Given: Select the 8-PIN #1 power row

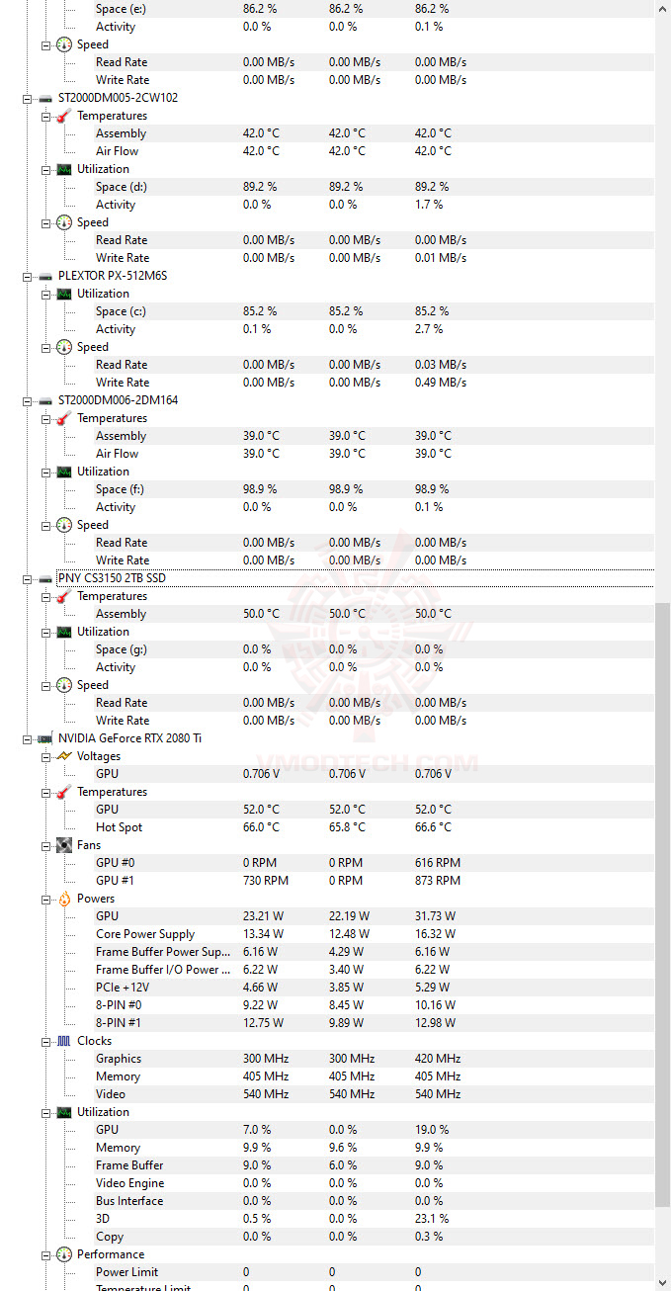Looking at the screenshot, I should [118, 1023].
